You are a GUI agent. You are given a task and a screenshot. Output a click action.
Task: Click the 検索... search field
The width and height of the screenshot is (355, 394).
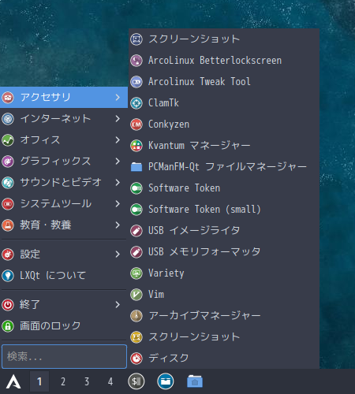click(x=64, y=357)
